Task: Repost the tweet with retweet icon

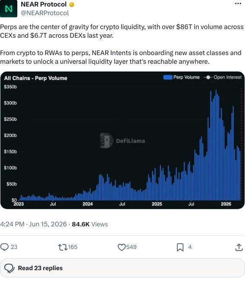Action: click(x=63, y=247)
